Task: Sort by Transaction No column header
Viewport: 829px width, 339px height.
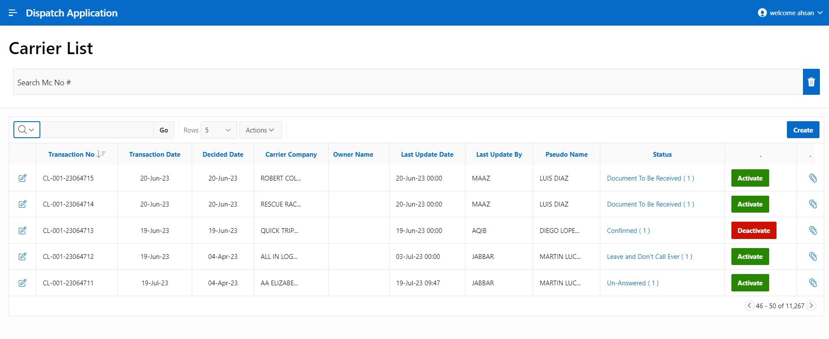Action: [x=71, y=154]
